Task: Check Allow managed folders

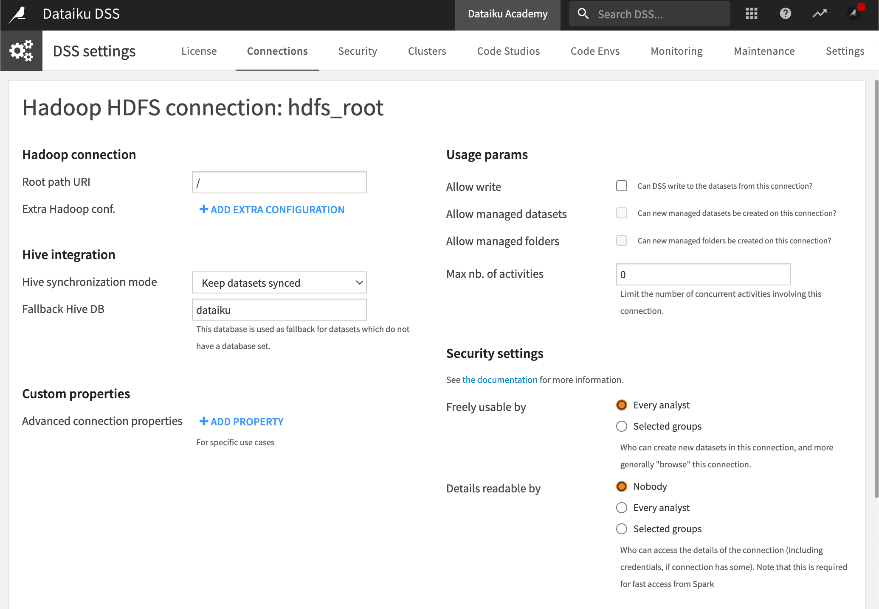Action: (x=621, y=240)
